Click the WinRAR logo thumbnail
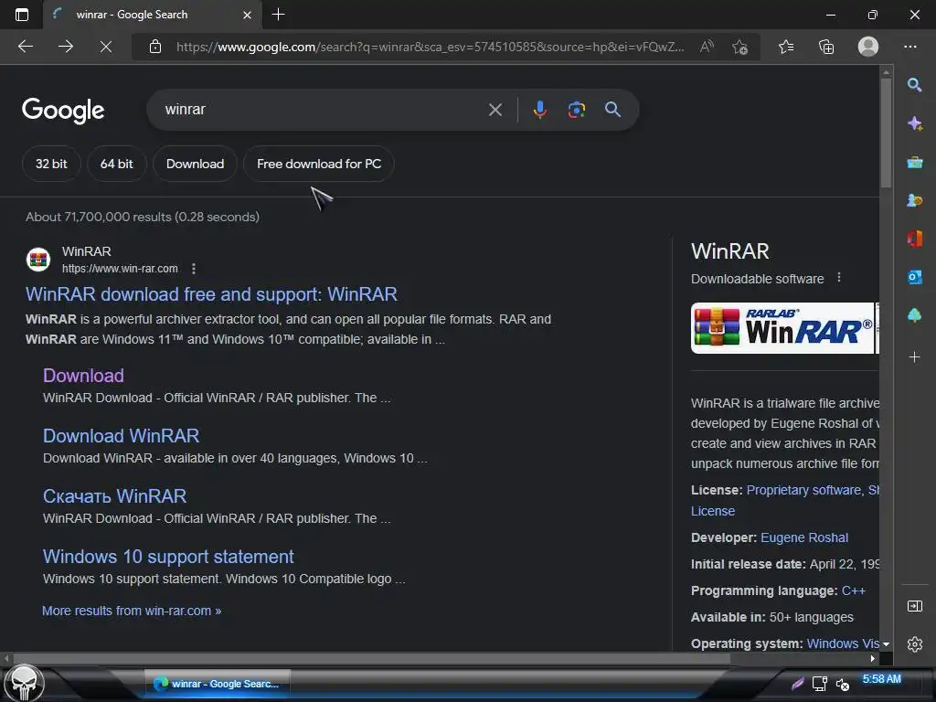The image size is (936, 702). click(x=782, y=328)
